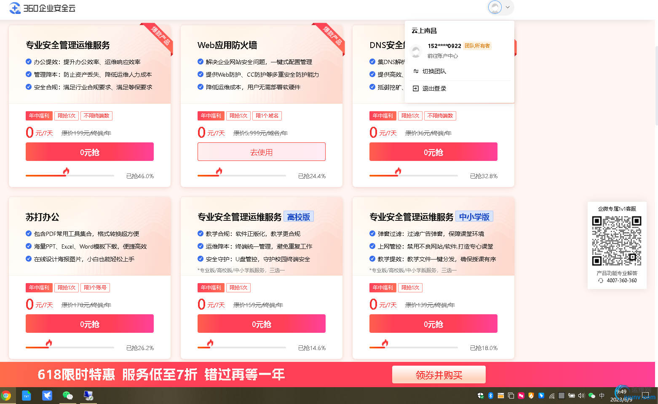Click the pink envelope tray icon
658x404 pixels.
(x=521, y=396)
